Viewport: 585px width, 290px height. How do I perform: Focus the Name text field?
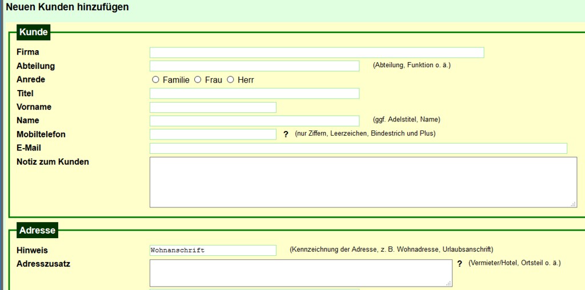(254, 121)
